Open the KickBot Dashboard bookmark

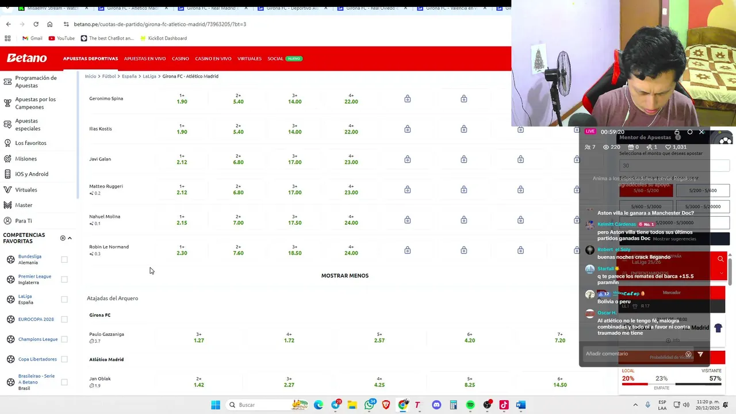(163, 39)
